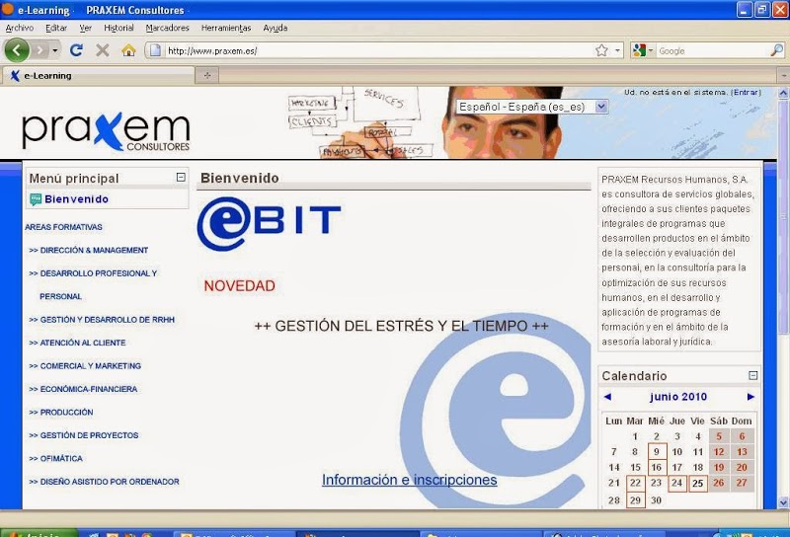Open the back/forward history dropdown arrow
The height and width of the screenshot is (537, 790).
[55, 50]
